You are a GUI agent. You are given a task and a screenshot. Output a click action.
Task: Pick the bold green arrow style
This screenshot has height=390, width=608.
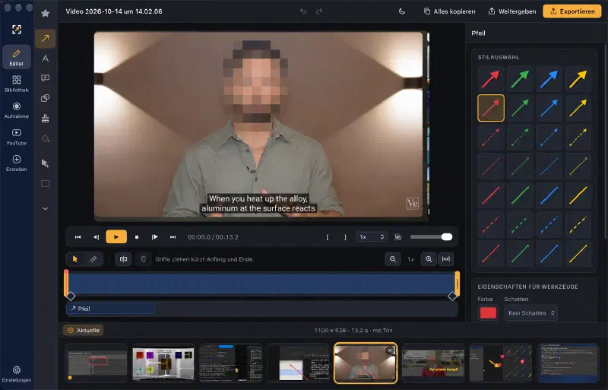coord(520,79)
